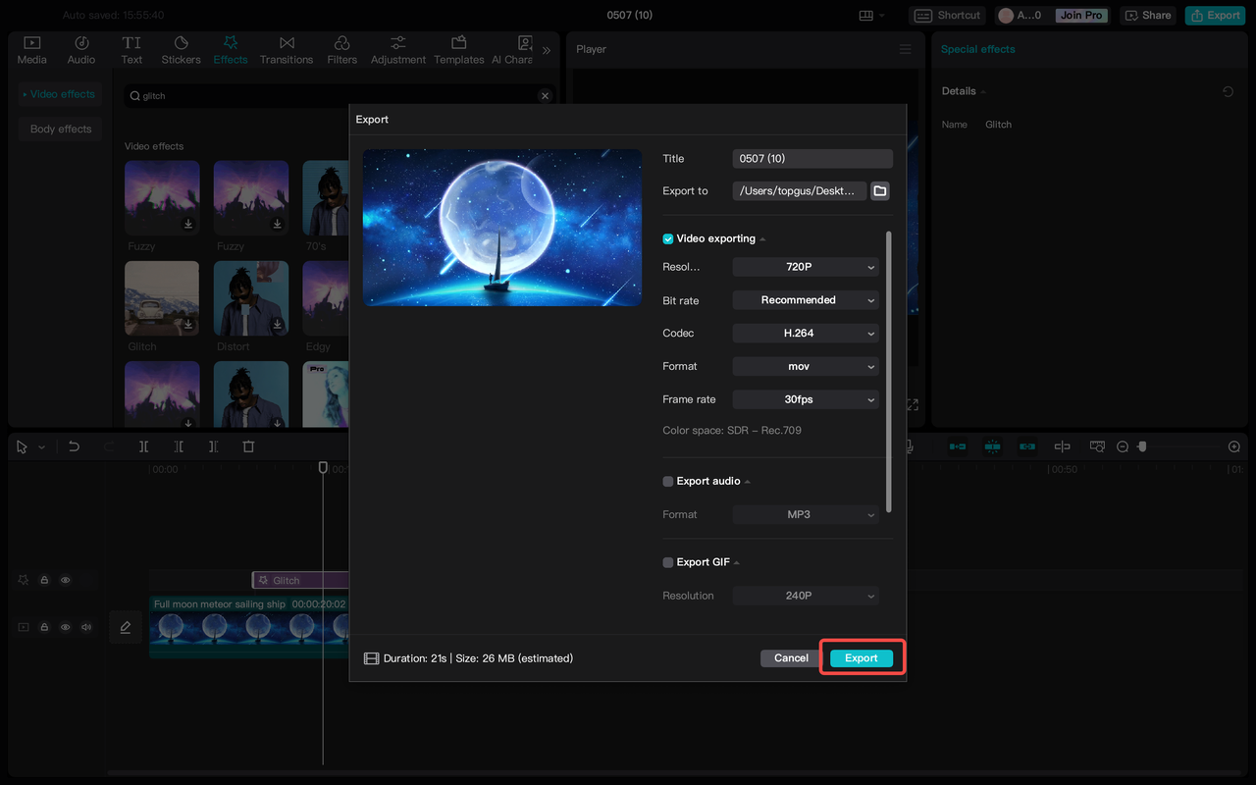The width and height of the screenshot is (1256, 785).
Task: Open the Transitions panel
Action: tap(286, 49)
